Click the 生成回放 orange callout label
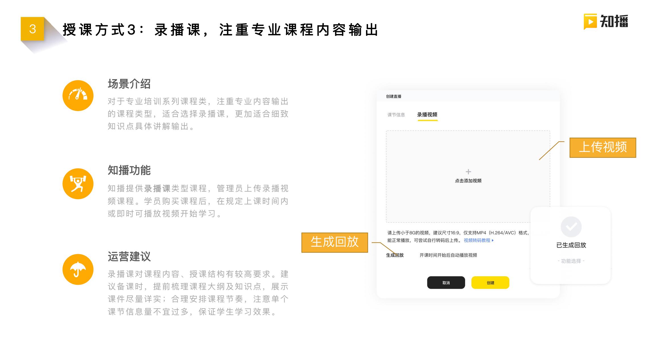The image size is (646, 363). [335, 242]
